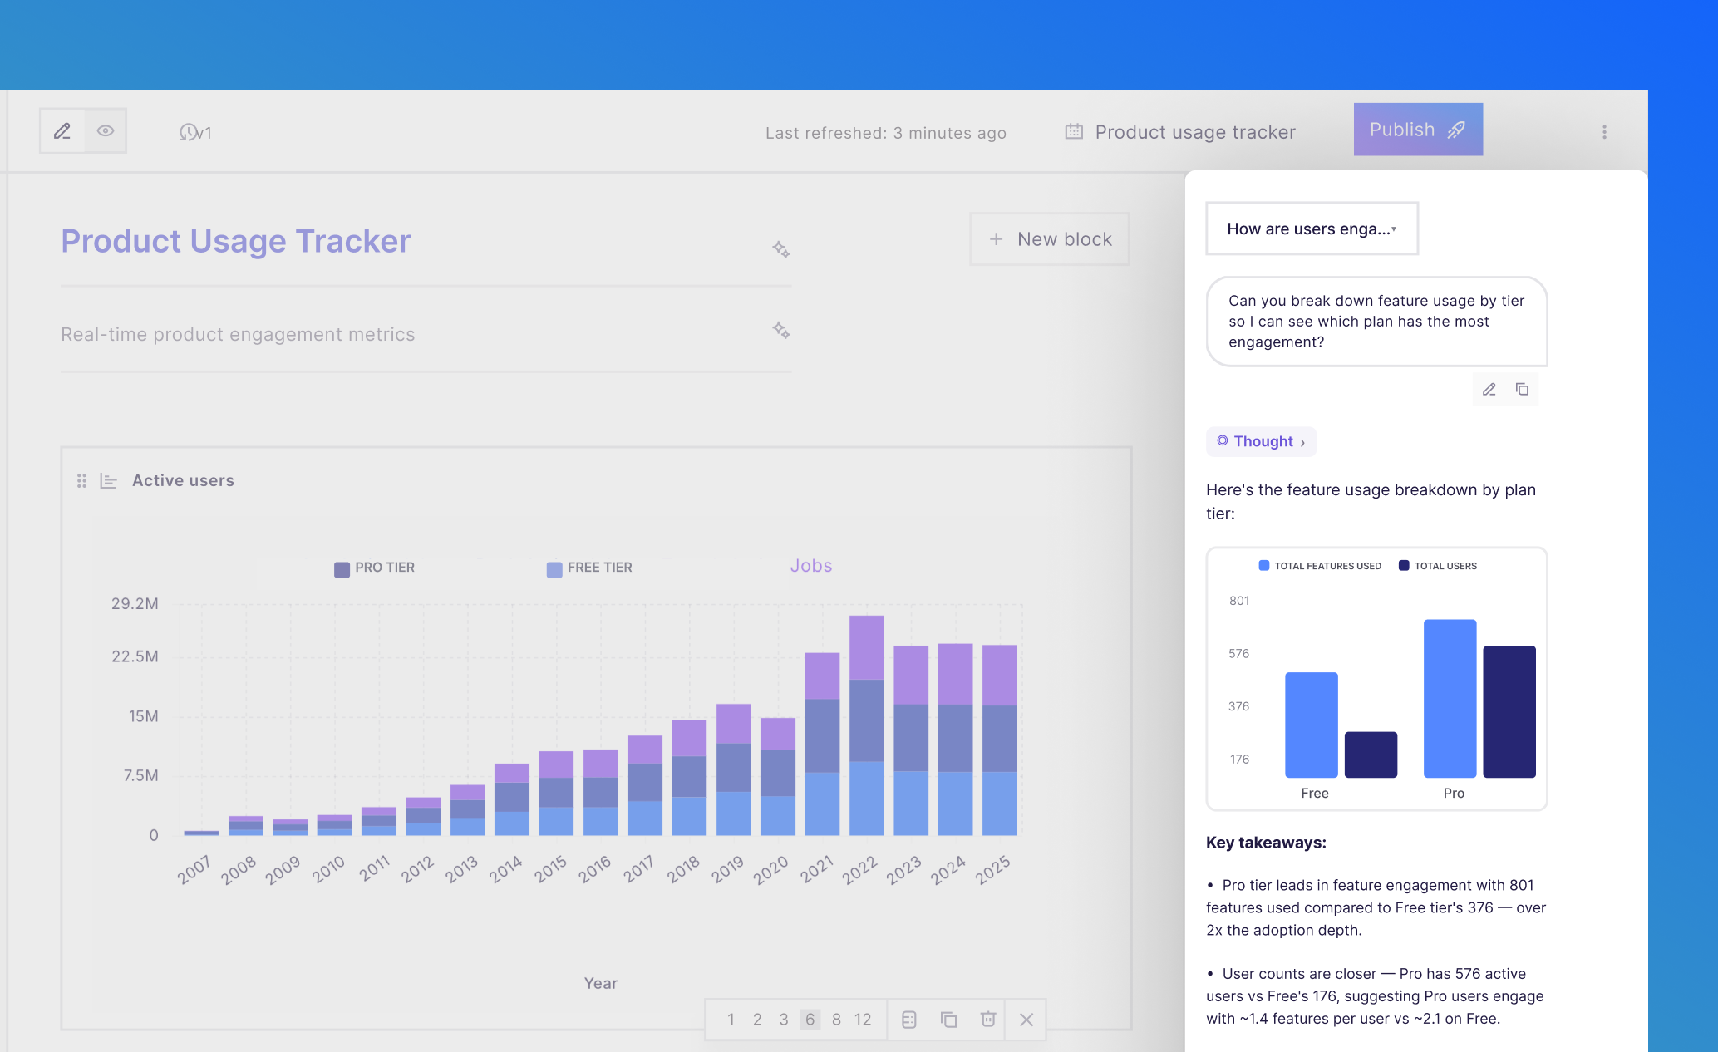The image size is (1718, 1052).
Task: Open the three-dot overflow menu top right
Action: [1603, 131]
